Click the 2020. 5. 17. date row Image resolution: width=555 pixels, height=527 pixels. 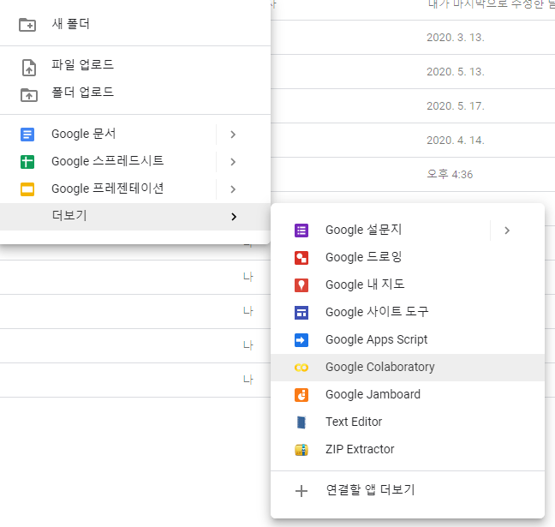point(455,106)
